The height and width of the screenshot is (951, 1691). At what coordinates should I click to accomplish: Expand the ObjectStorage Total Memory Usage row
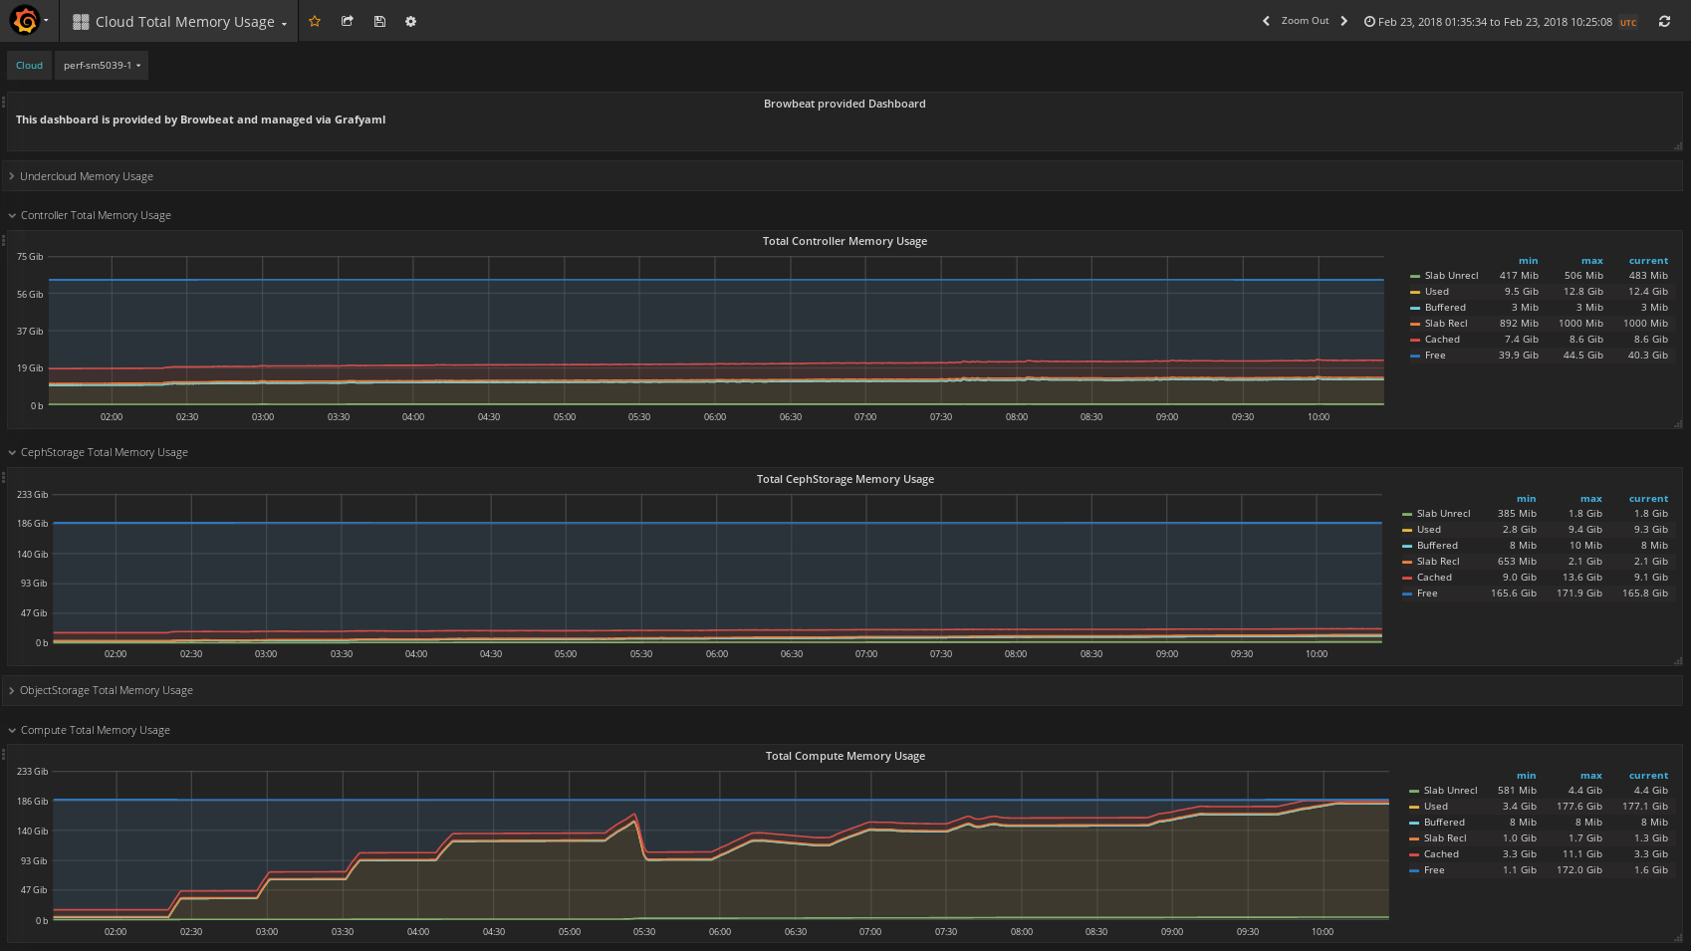tap(106, 690)
